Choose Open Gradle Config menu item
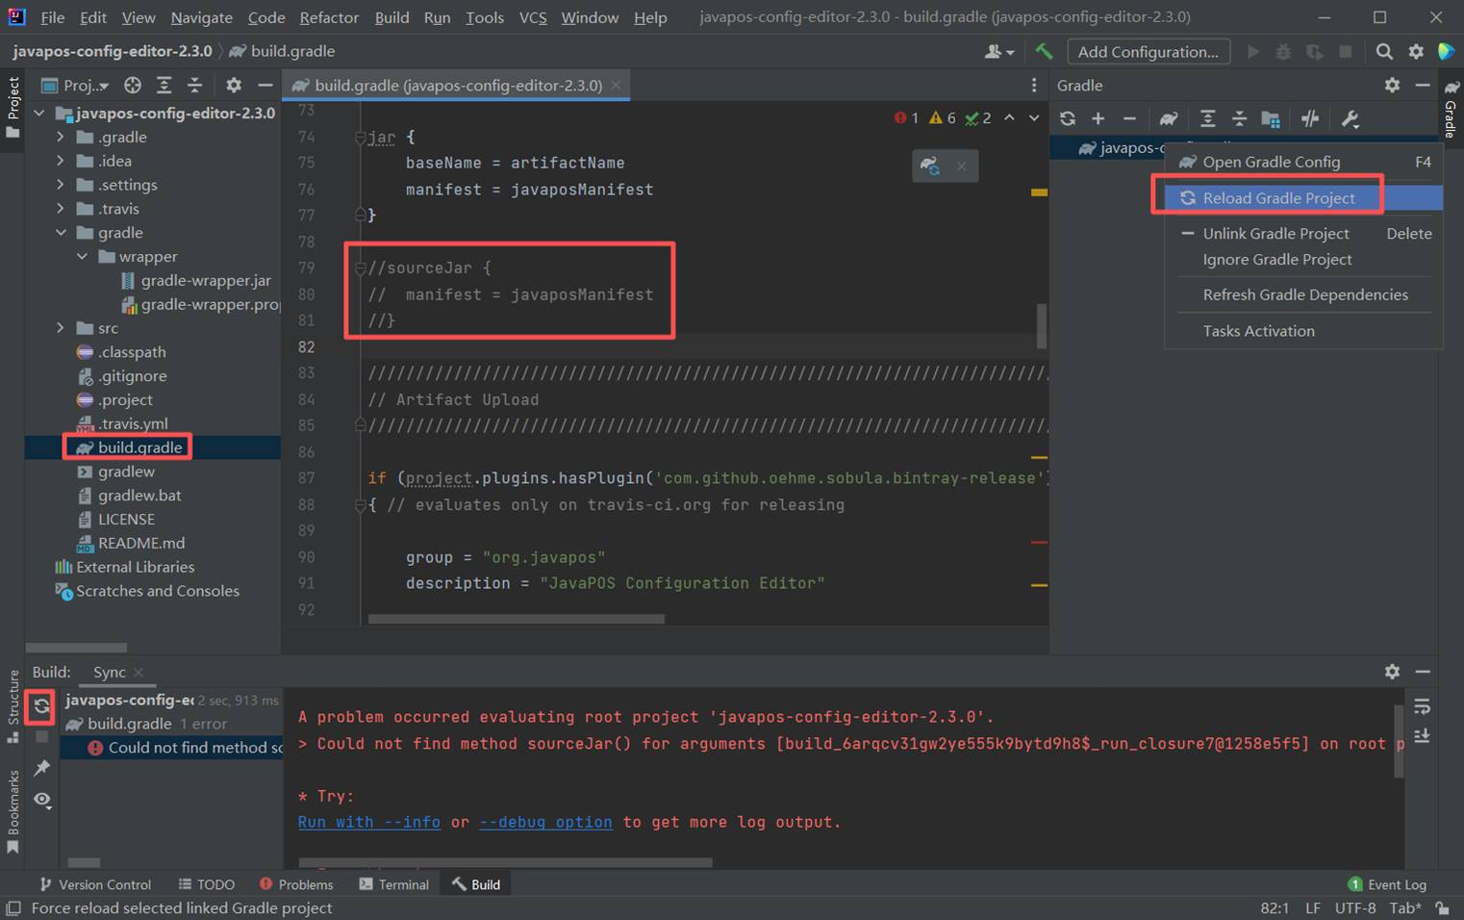The image size is (1464, 920). [1303, 162]
